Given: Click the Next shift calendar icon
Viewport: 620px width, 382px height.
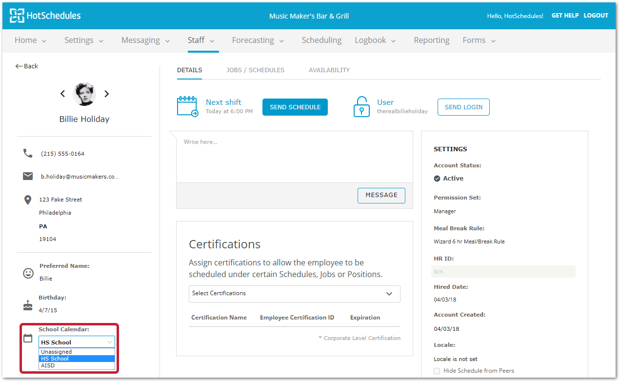Looking at the screenshot, I should coord(187,106).
